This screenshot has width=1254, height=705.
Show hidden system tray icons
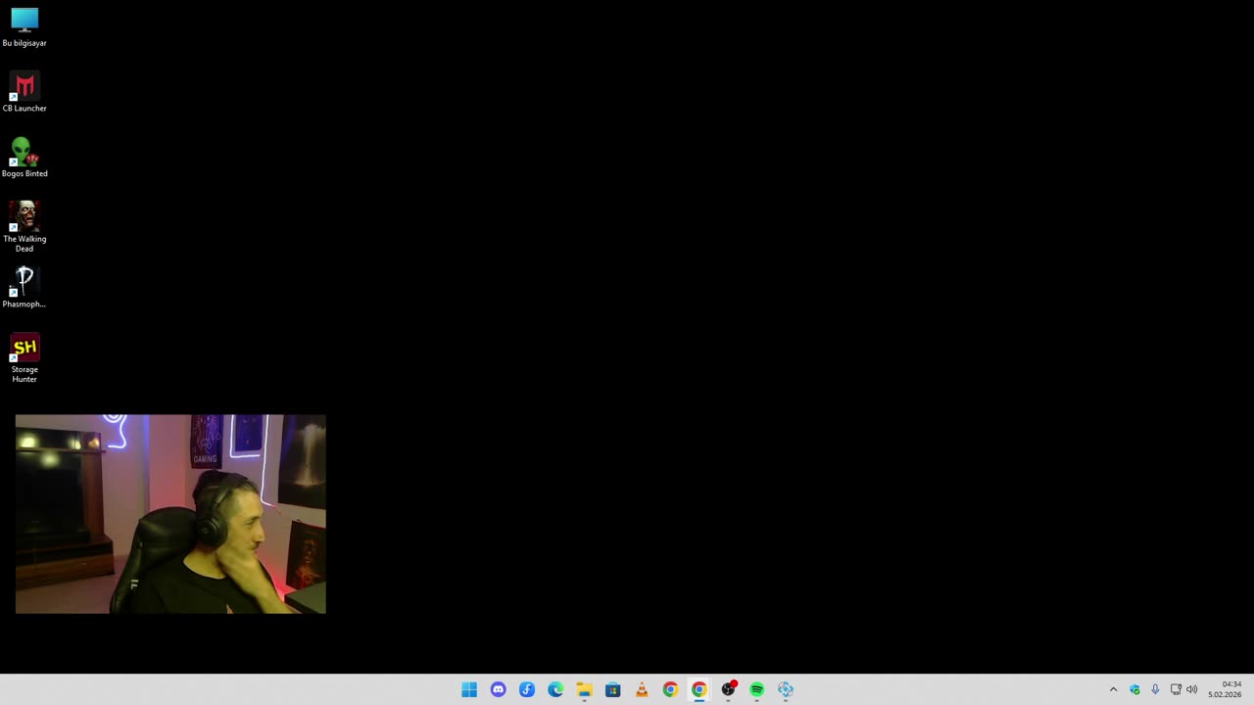pos(1113,689)
